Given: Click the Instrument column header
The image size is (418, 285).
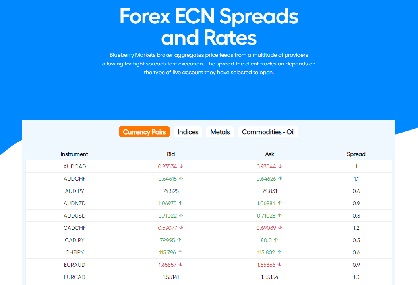Looking at the screenshot, I should point(74,154).
